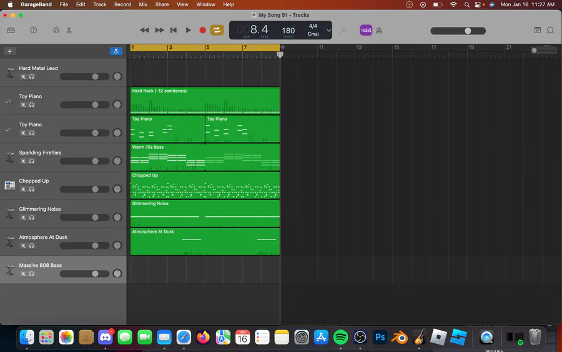
Task: Open the Loop Browser icon
Action: (550, 30)
